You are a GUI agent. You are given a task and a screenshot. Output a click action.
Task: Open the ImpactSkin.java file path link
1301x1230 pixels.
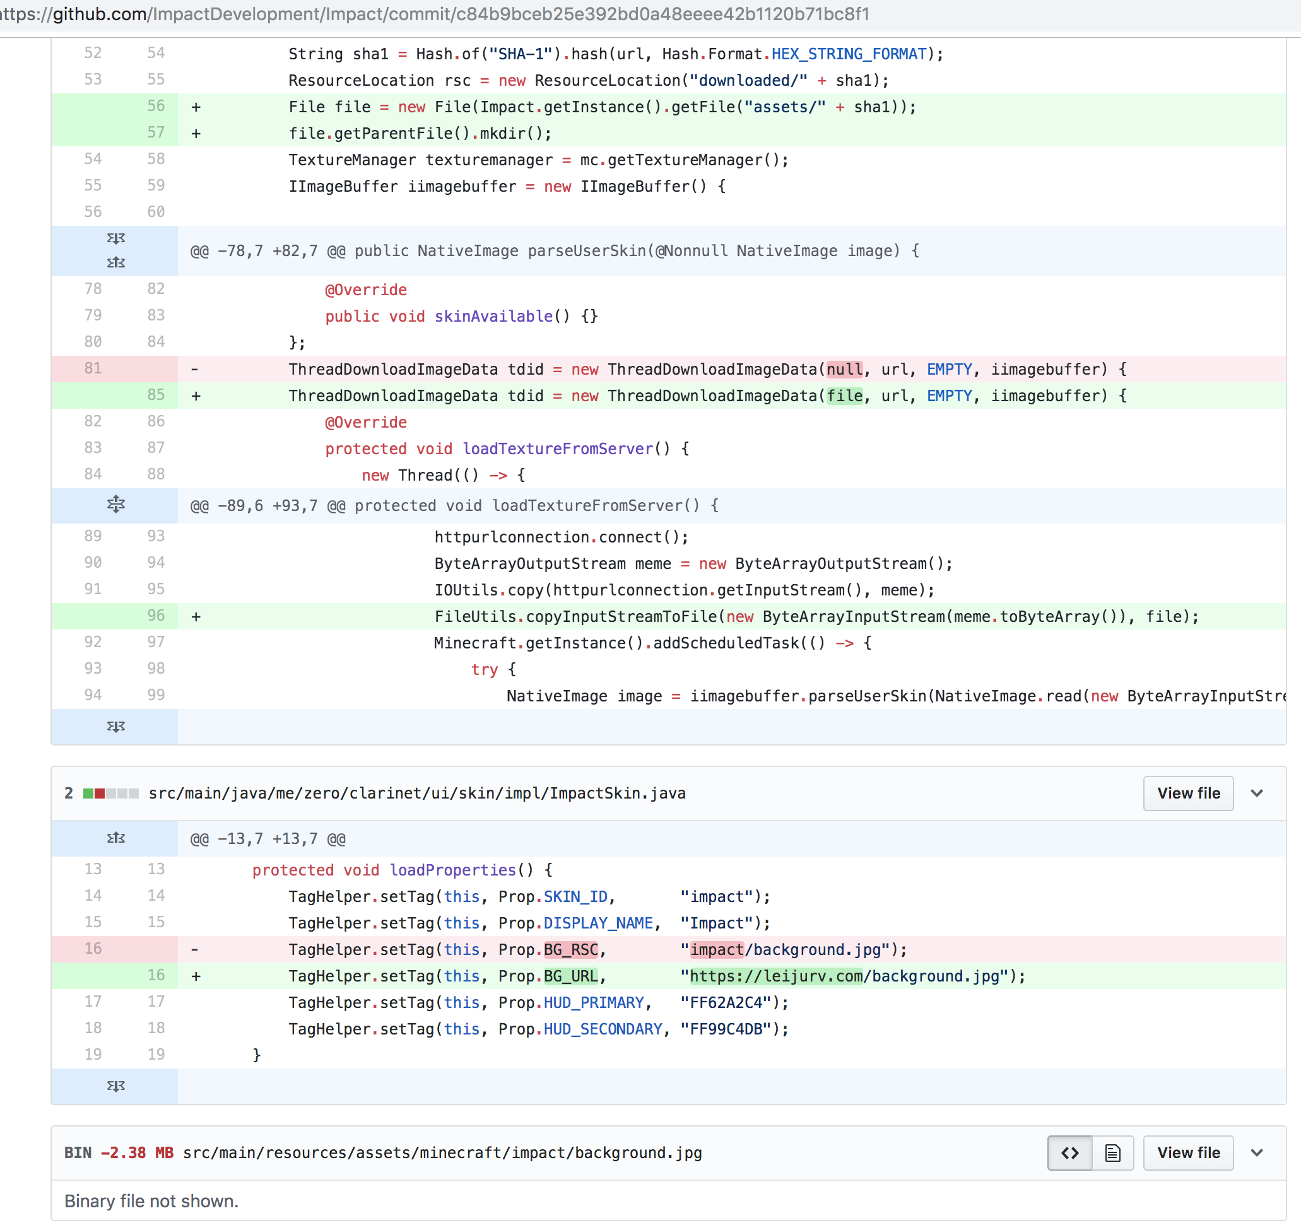(417, 794)
